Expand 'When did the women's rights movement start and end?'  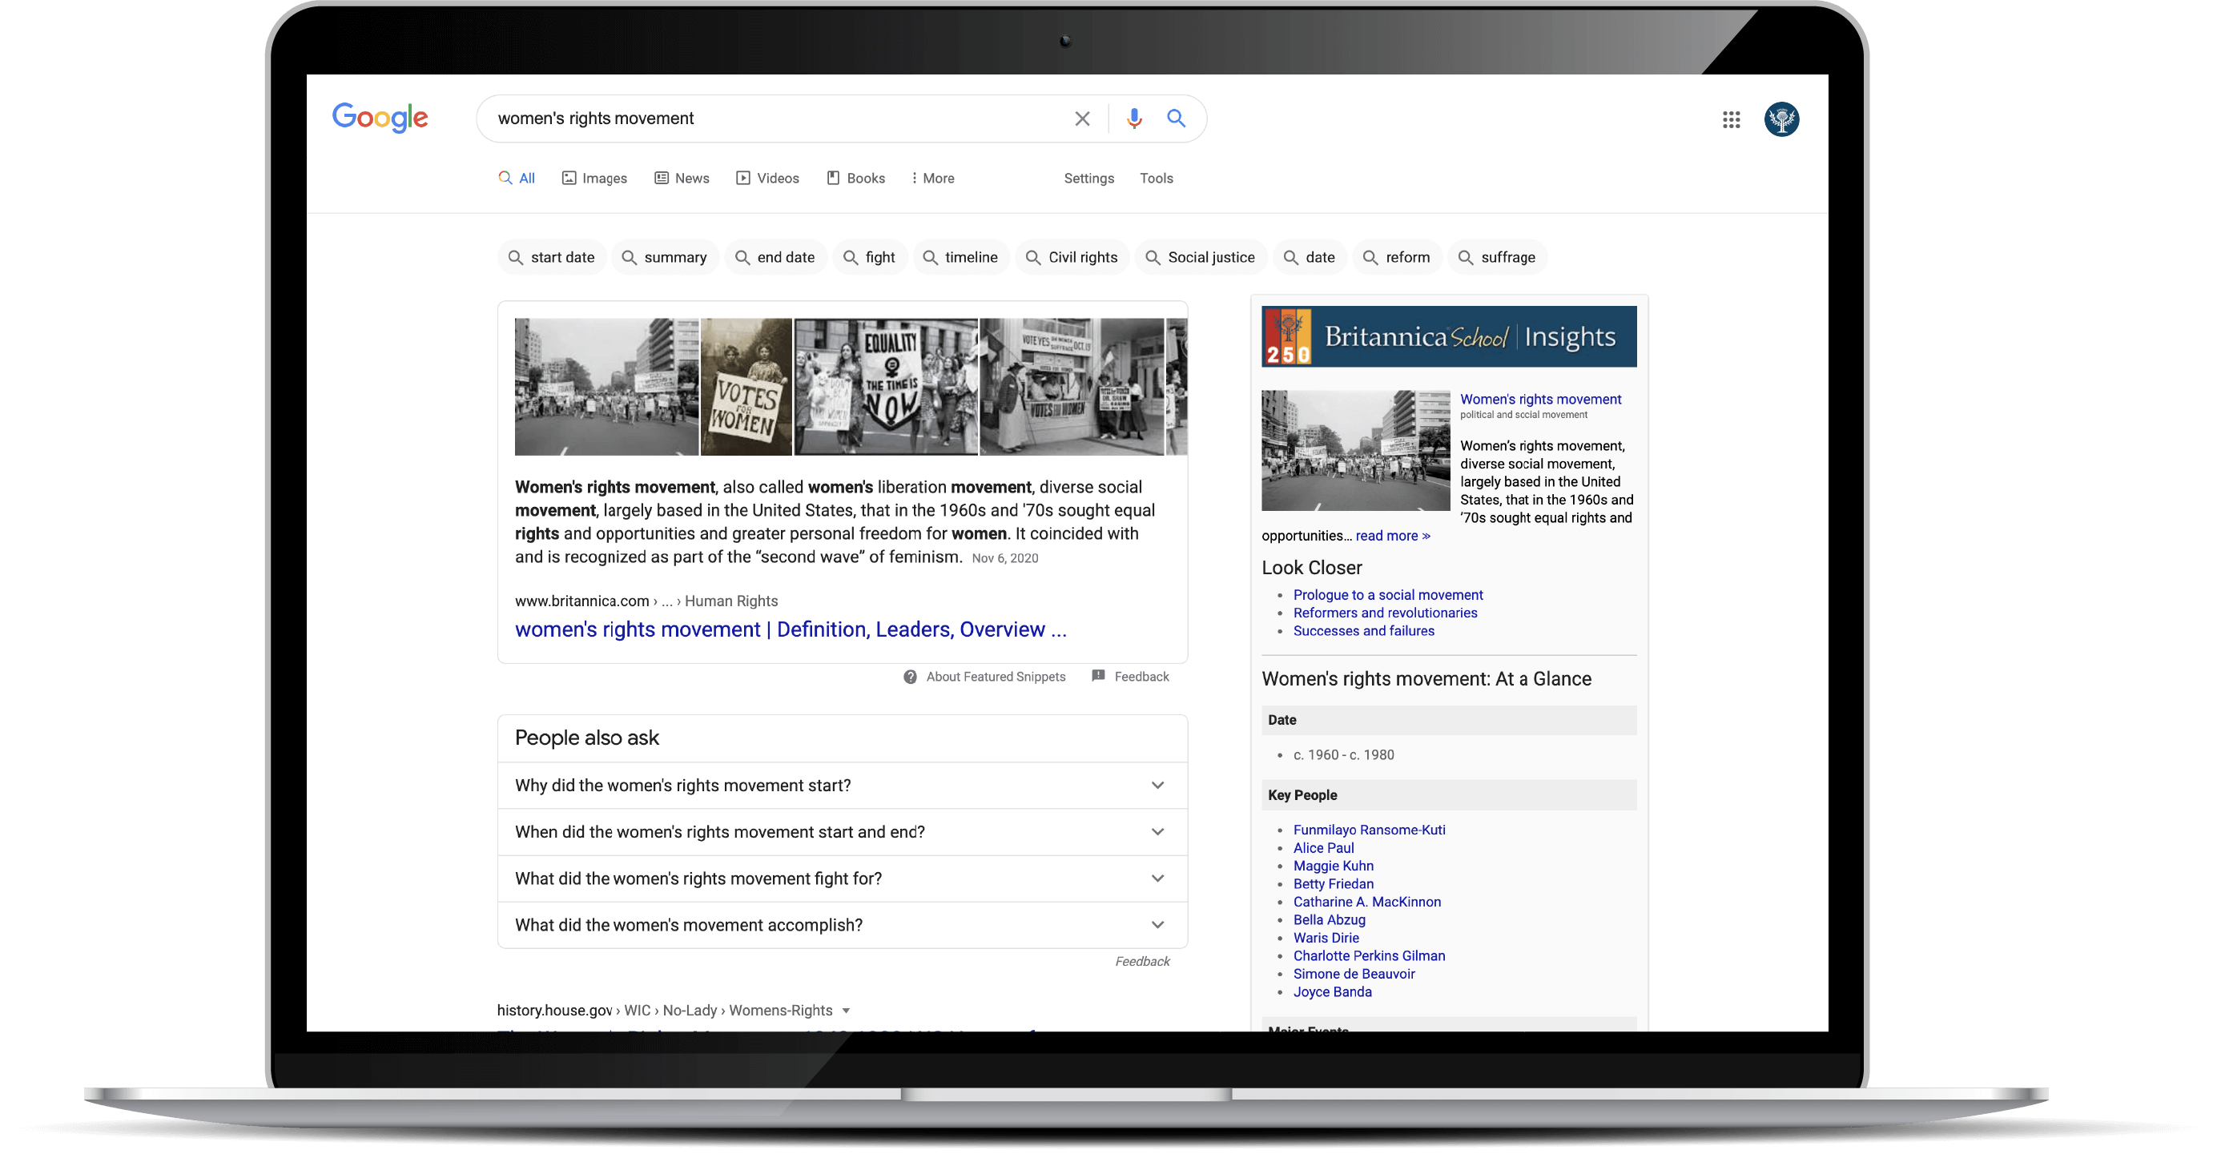coord(843,831)
